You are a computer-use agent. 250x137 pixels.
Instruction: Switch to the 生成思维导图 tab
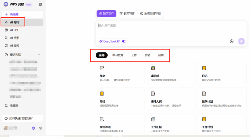150,13
